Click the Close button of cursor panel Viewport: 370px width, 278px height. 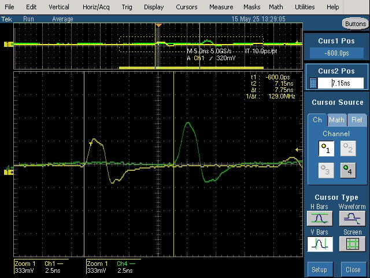(353, 270)
